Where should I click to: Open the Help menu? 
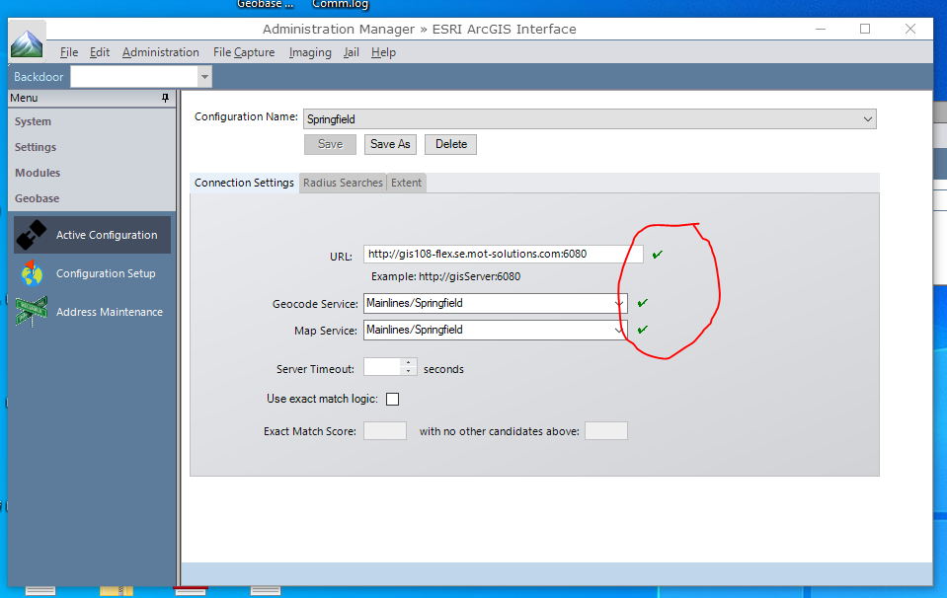pos(383,52)
